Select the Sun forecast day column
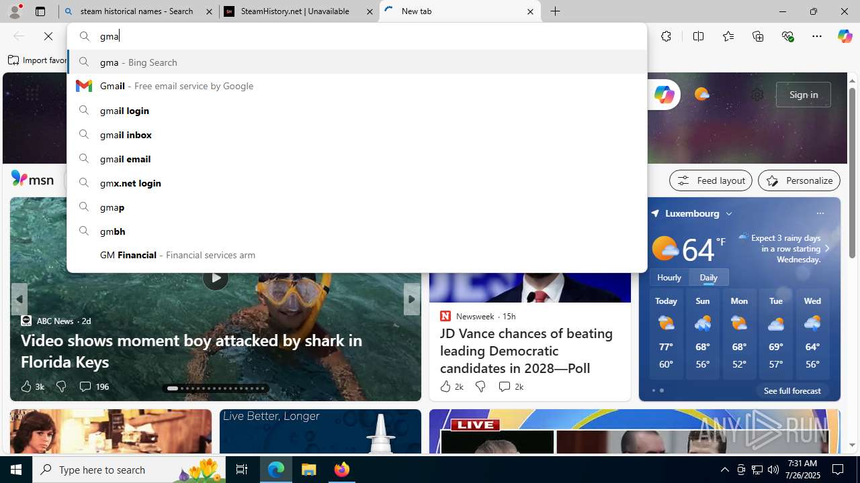Viewport: 860px width, 483px height. point(703,334)
